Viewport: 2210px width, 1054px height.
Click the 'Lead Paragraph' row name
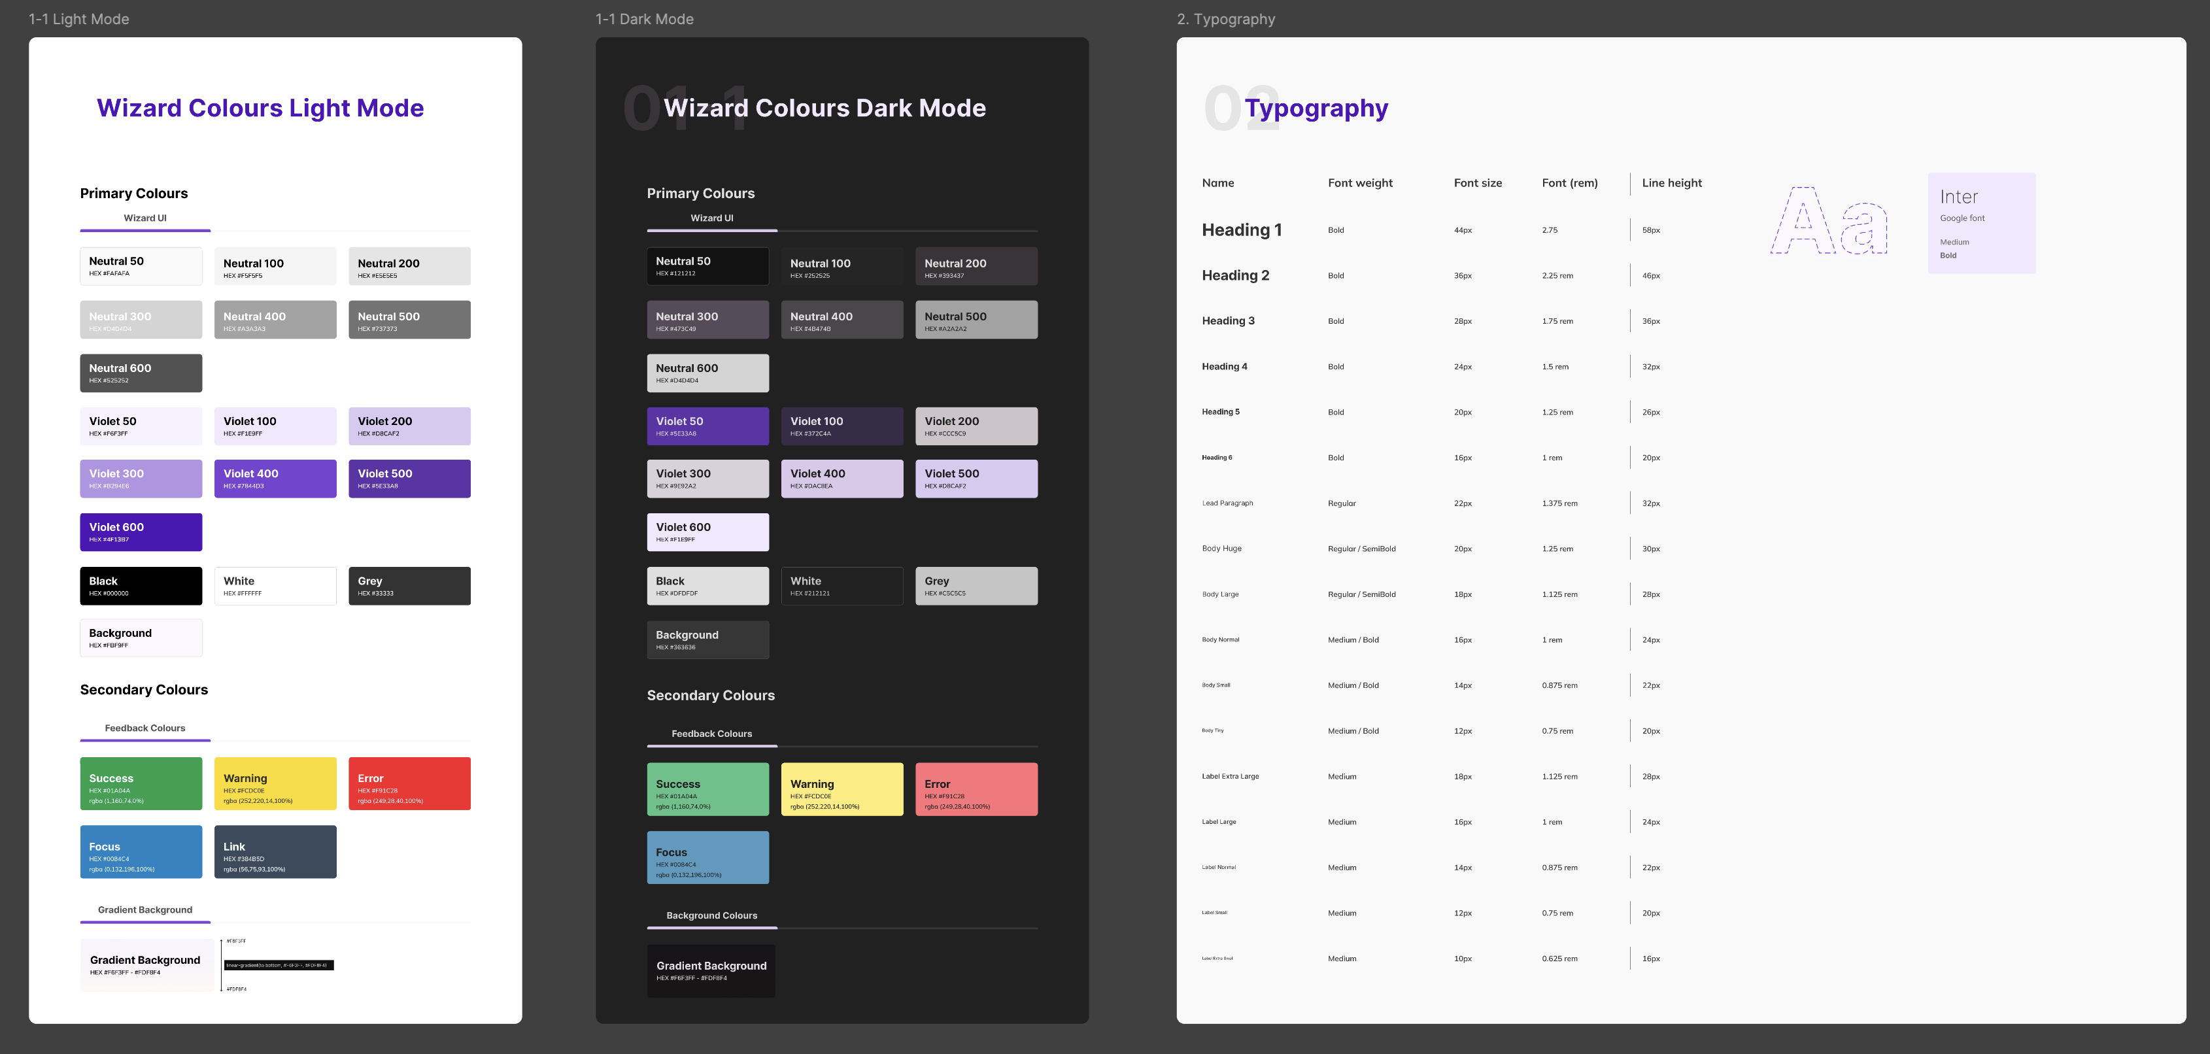[1228, 503]
